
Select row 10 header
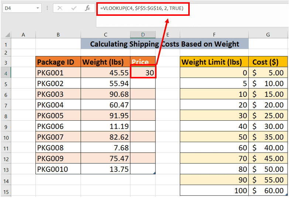pos(6,137)
